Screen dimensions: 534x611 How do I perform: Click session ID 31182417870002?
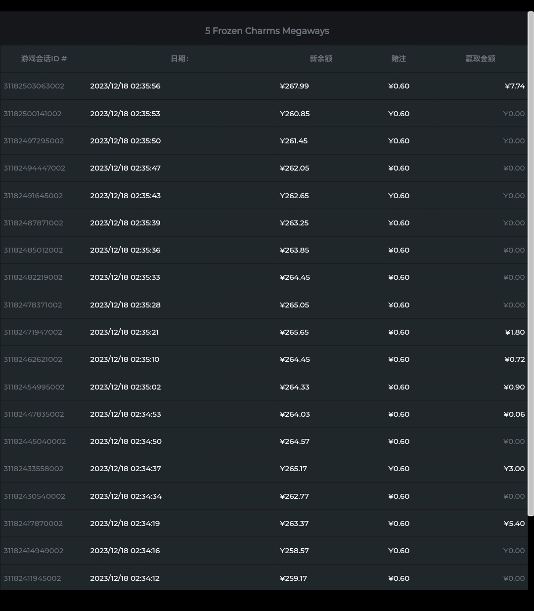click(33, 524)
